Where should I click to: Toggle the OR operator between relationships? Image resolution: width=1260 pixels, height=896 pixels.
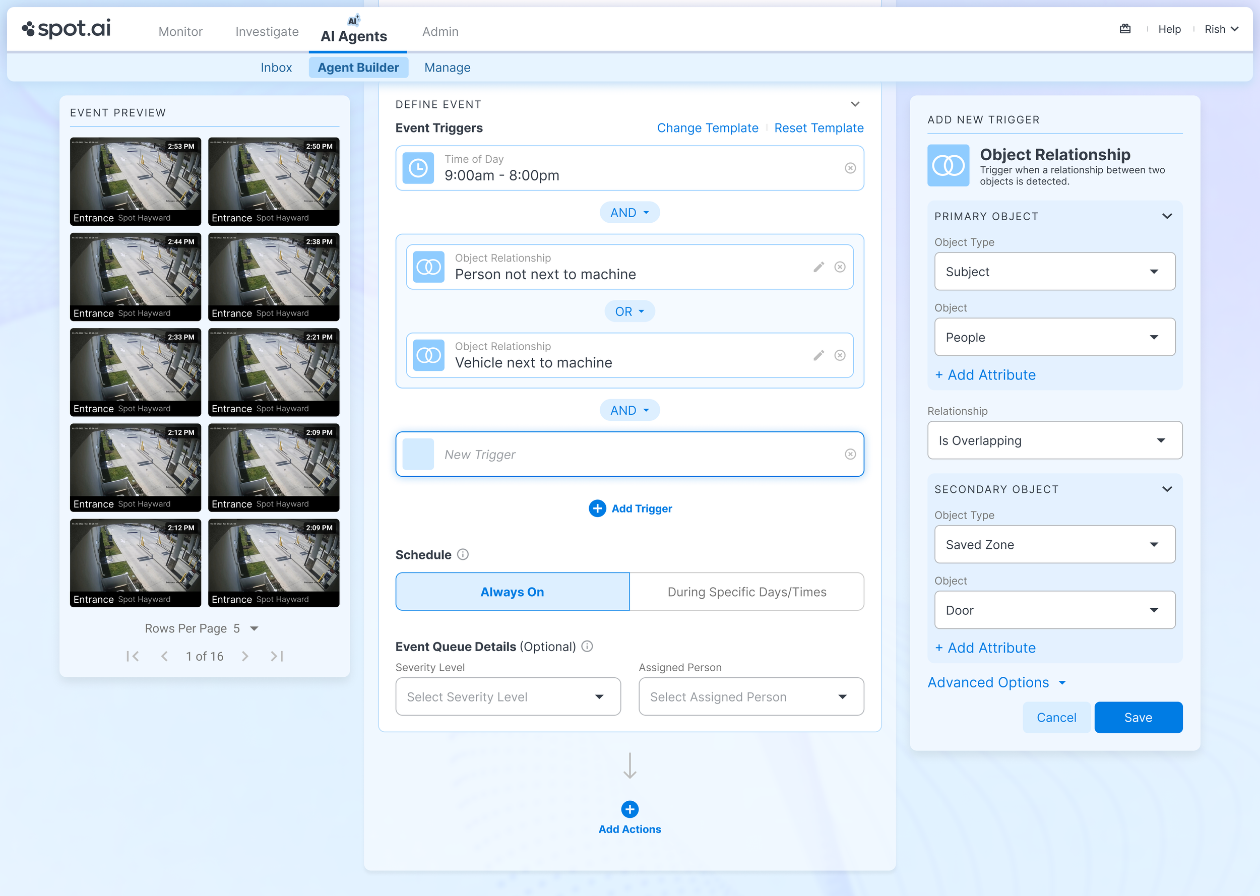629,312
